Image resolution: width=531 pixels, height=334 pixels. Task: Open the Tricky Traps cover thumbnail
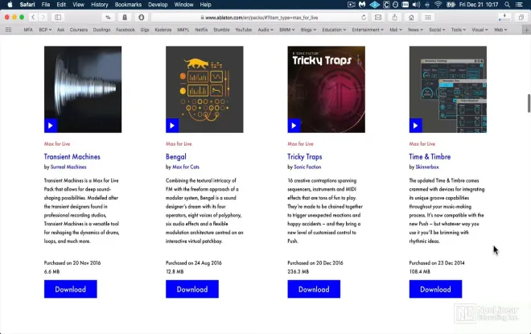coord(326,89)
